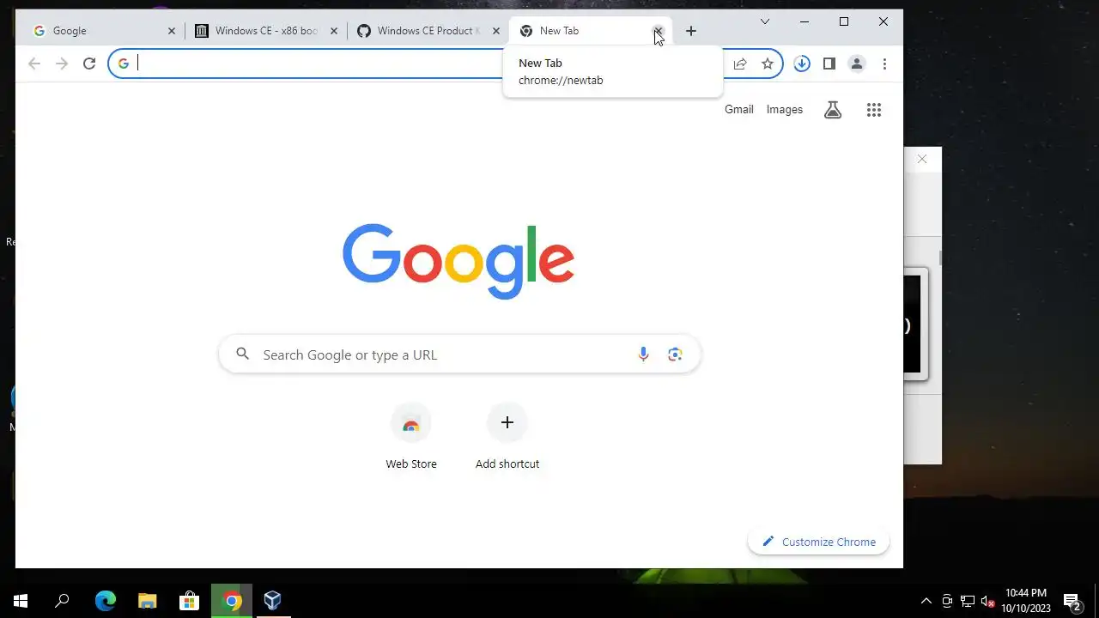Click the Search Google or type a URL box
Screen dimensions: 1099x618
[460, 354]
